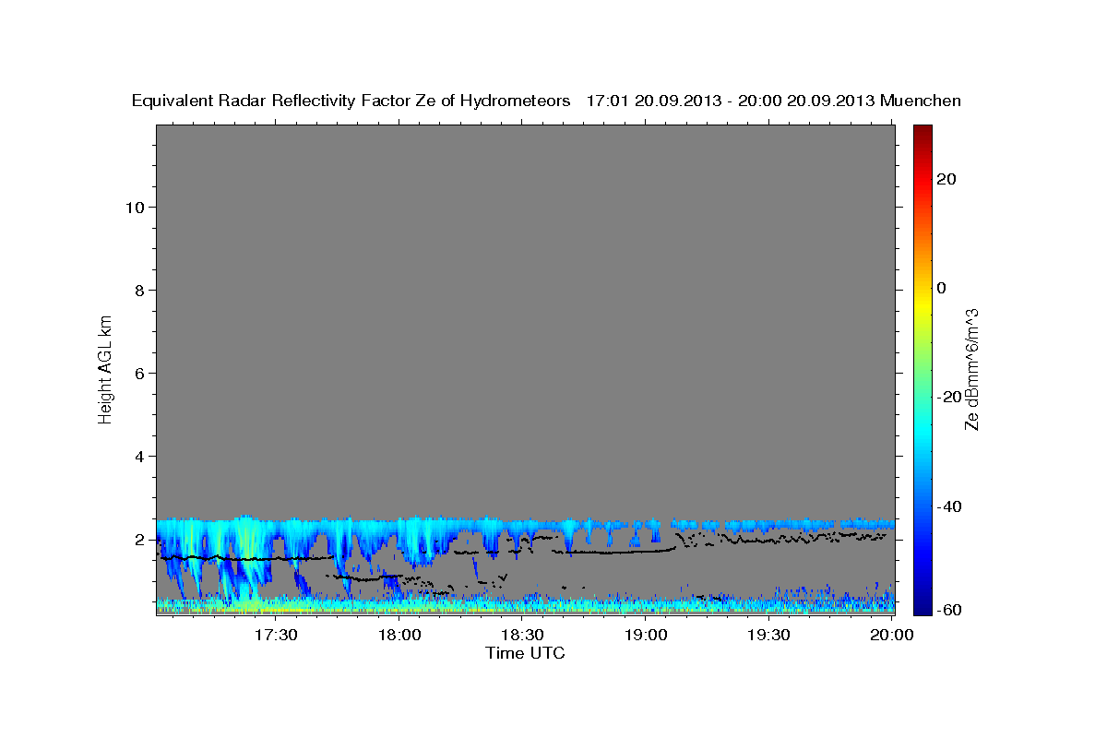Click the height tick label '10'
Viewport: 1107px width, 738px height.
(x=134, y=207)
